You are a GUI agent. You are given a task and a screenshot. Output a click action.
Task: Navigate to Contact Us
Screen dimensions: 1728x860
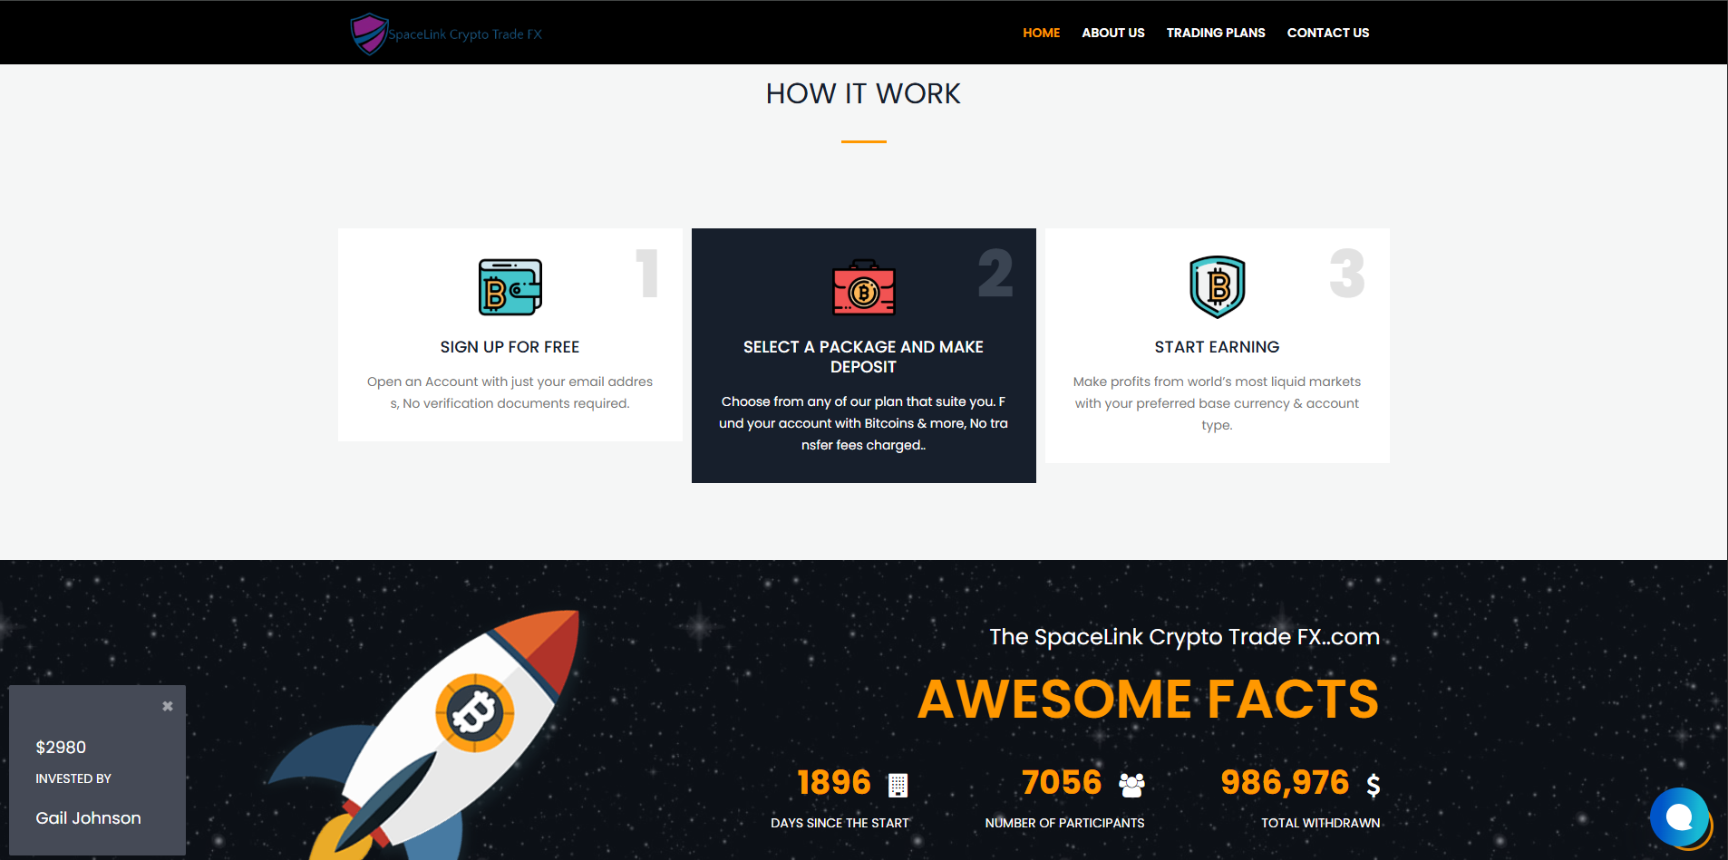pyautogui.click(x=1327, y=33)
